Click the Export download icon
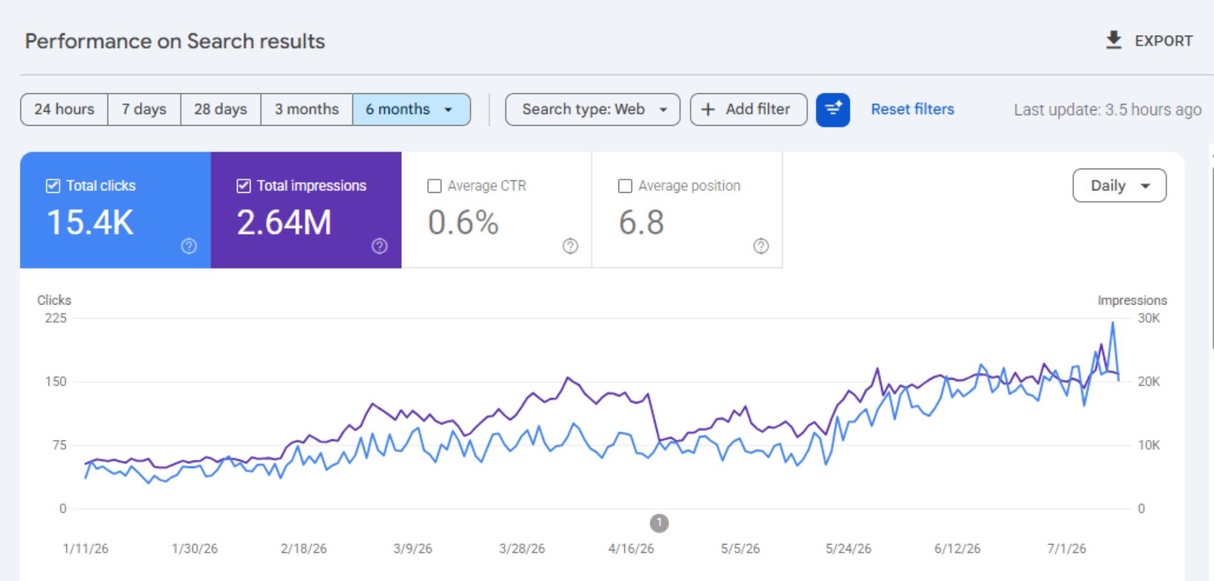The image size is (1214, 581). pyautogui.click(x=1114, y=40)
